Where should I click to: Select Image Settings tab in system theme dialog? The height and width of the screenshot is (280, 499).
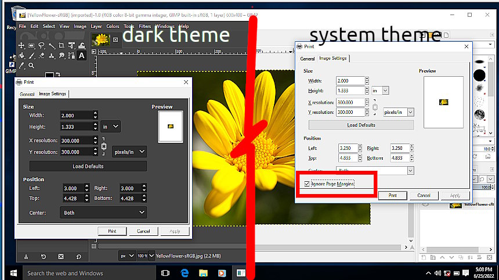click(x=333, y=58)
